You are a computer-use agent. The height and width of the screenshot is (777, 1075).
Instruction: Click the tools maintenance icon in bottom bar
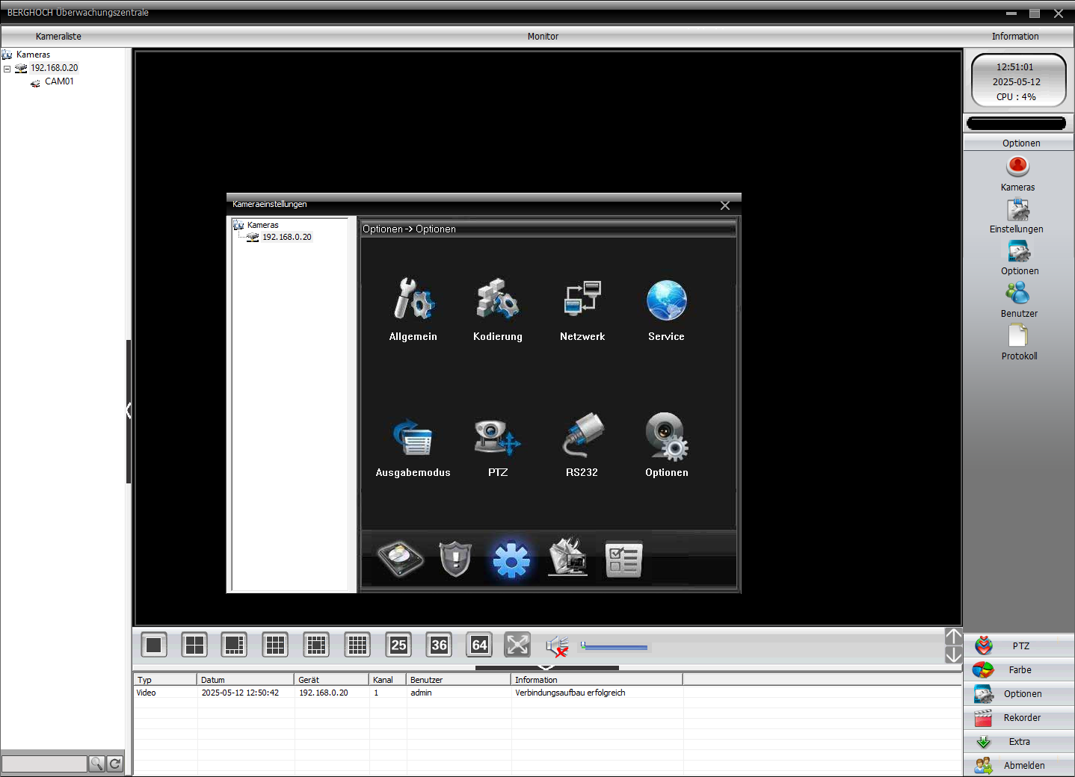tap(567, 557)
